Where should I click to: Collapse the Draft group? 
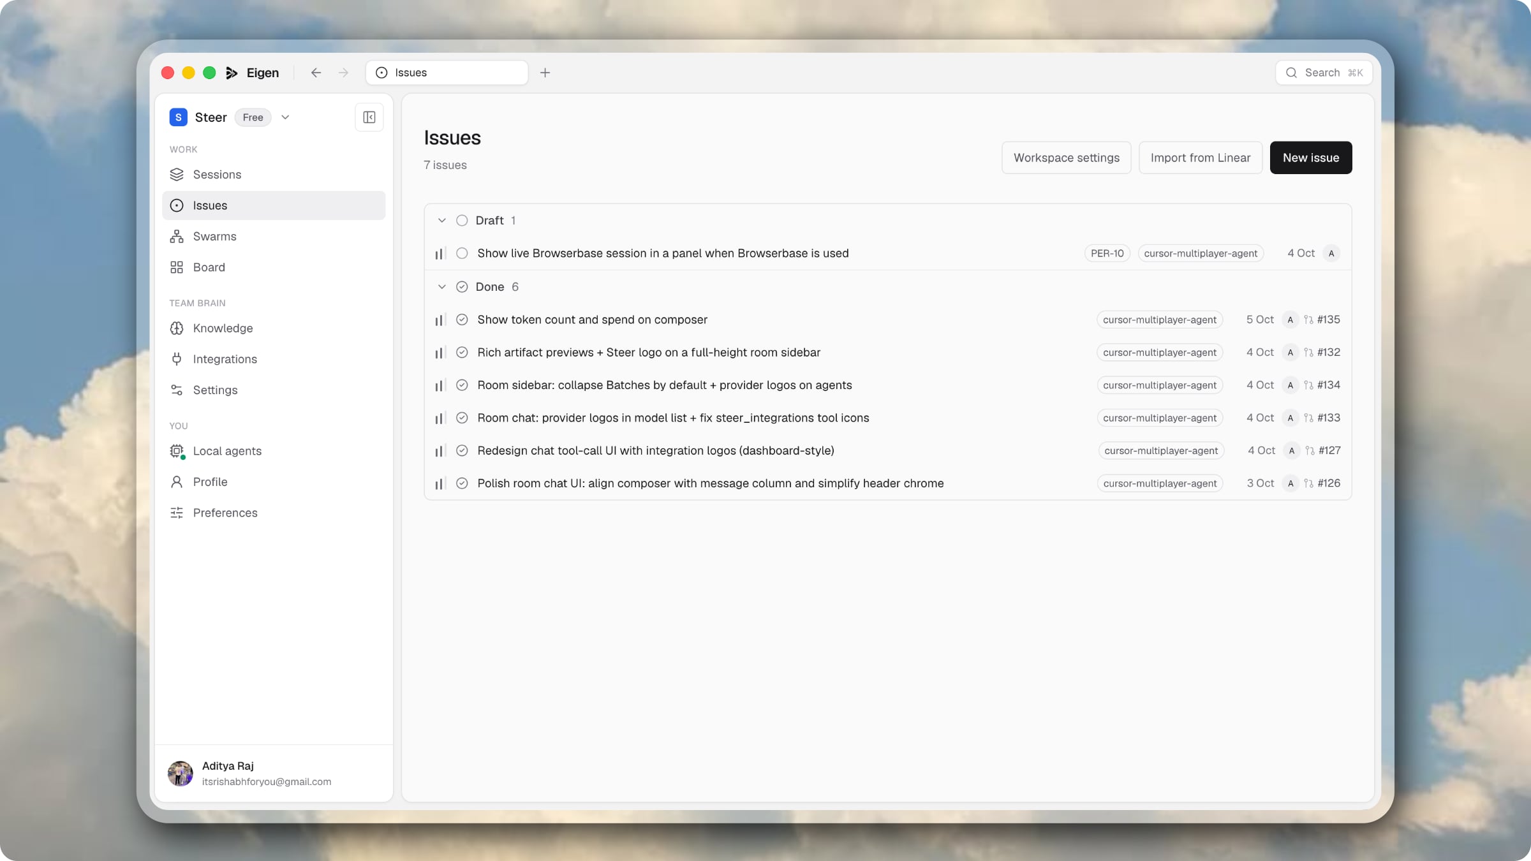tap(441, 221)
